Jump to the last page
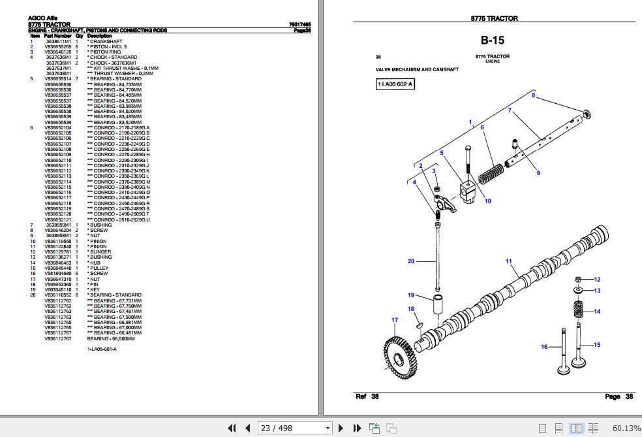The height and width of the screenshot is (437, 642). coord(357,427)
